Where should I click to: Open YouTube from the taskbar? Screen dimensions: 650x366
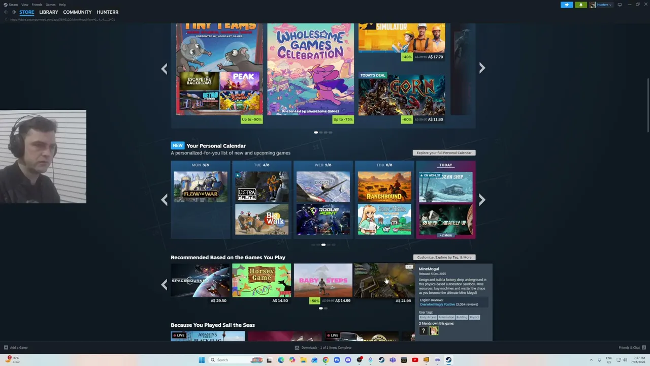coord(415,360)
